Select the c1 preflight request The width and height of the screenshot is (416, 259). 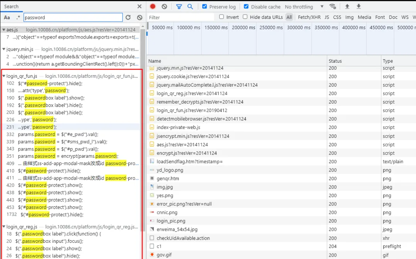click(159, 246)
